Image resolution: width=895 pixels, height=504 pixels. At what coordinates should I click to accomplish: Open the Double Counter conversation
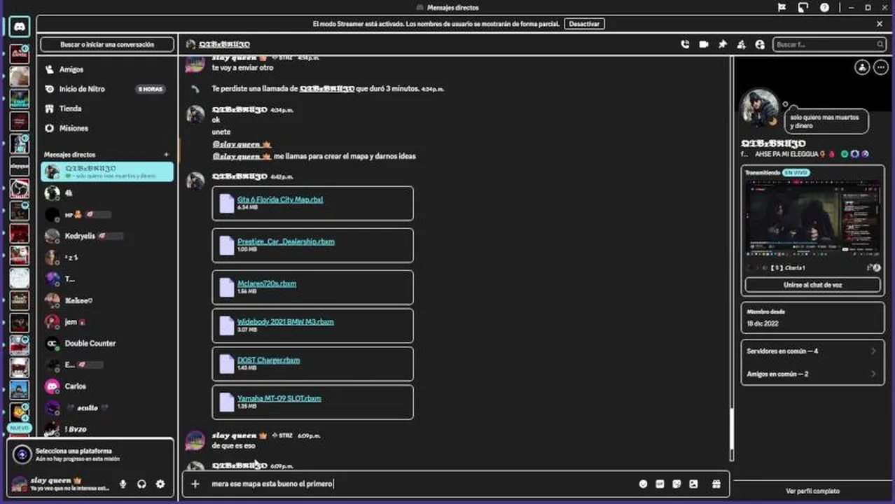[106, 343]
